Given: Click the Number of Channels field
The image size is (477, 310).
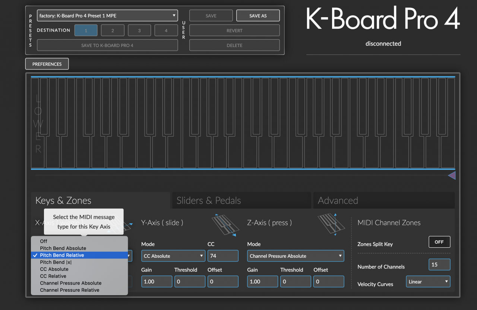Looking at the screenshot, I should click(439, 264).
